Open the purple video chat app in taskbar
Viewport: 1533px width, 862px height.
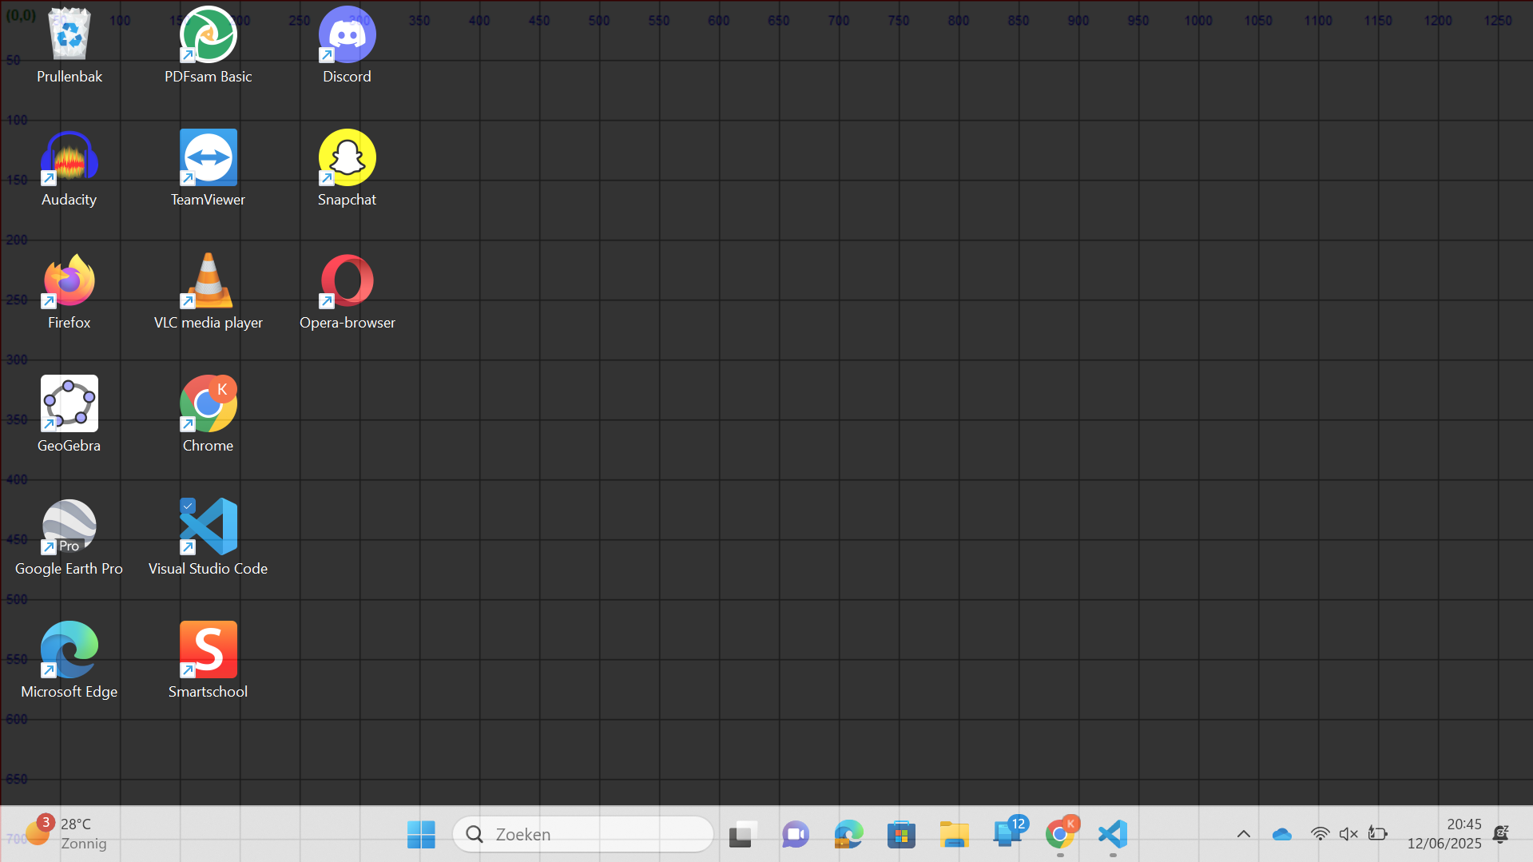pos(796,835)
